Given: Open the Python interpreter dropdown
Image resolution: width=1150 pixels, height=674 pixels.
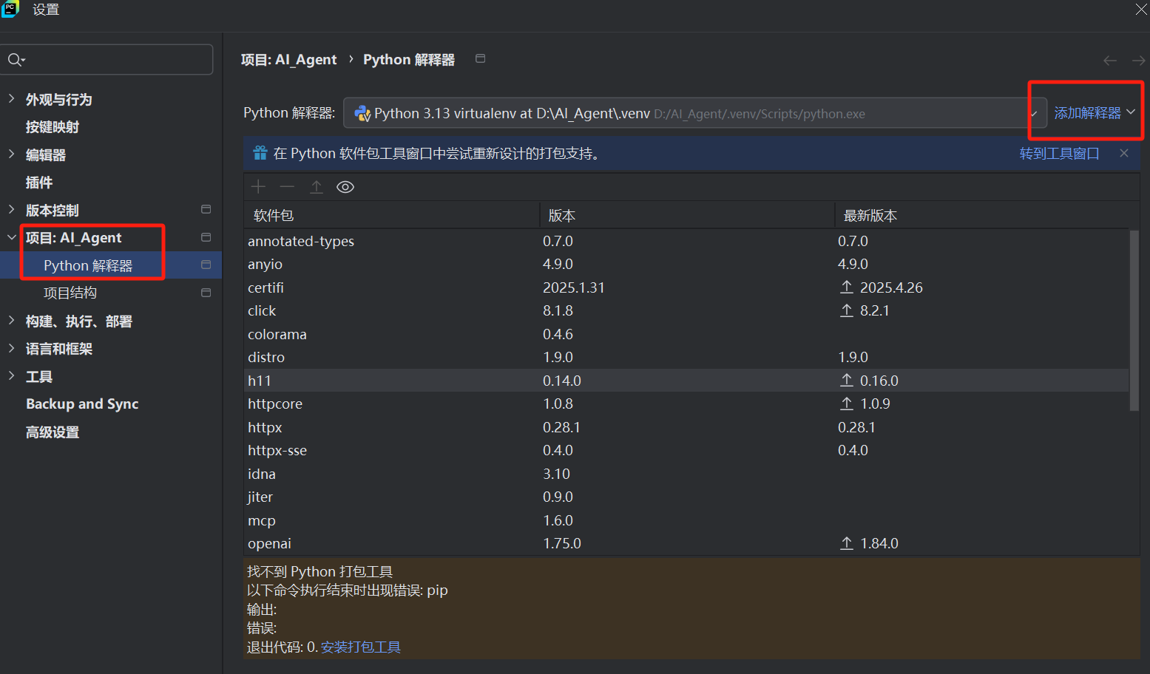Looking at the screenshot, I should point(1034,113).
